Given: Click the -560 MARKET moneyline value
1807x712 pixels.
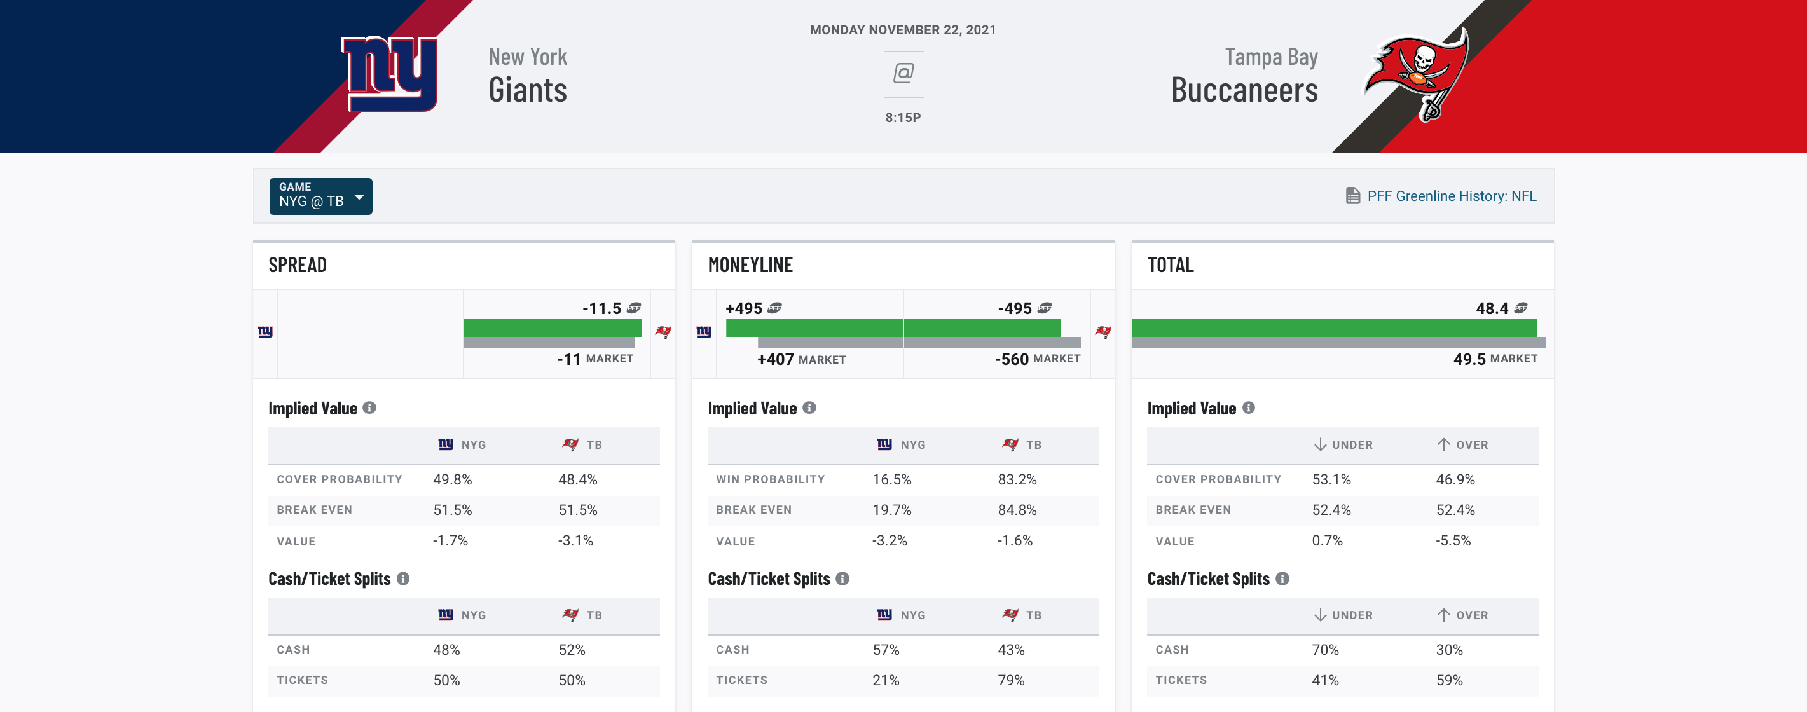Looking at the screenshot, I should click(x=1038, y=359).
